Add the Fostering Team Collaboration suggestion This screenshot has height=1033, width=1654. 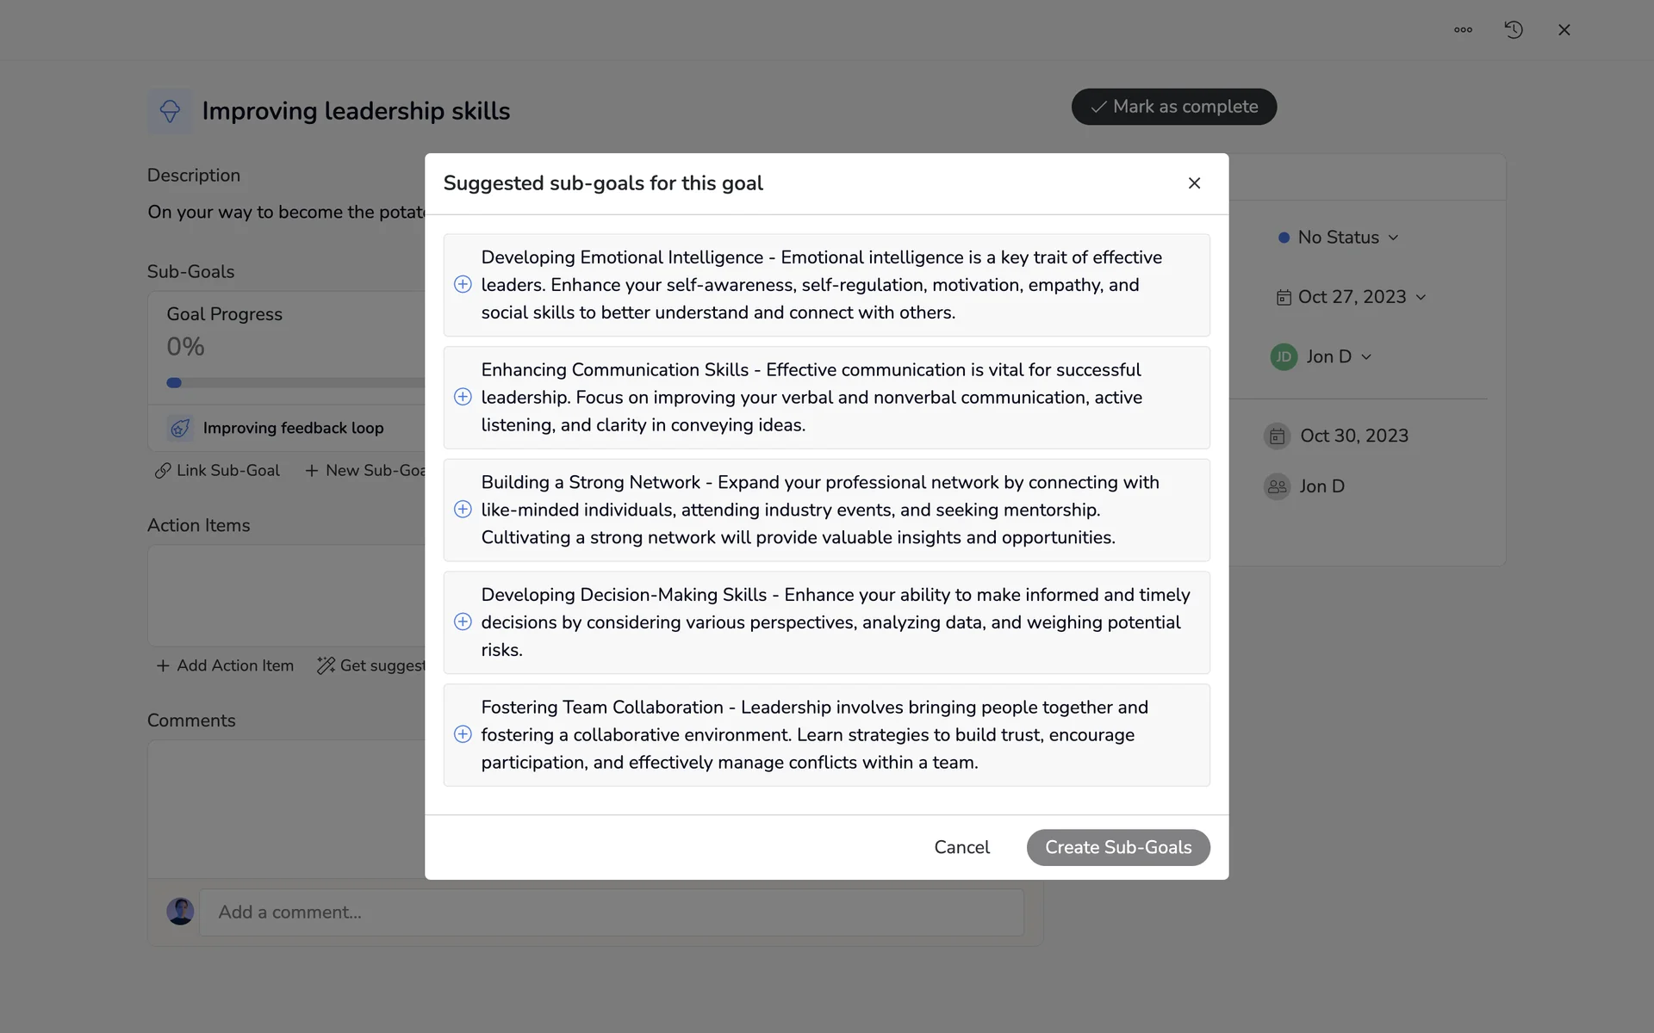(x=463, y=734)
